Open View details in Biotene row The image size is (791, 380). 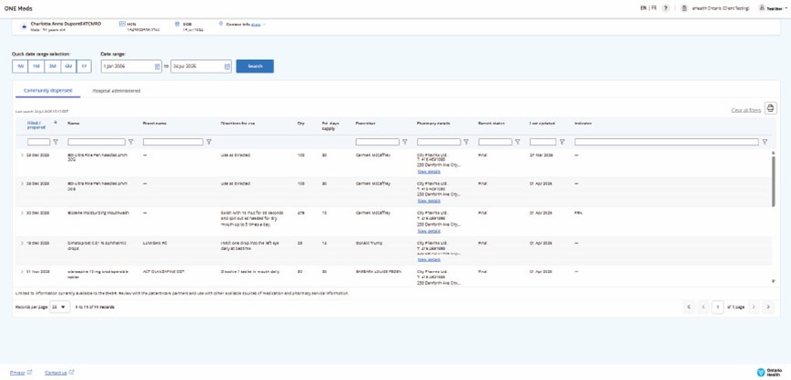point(429,231)
